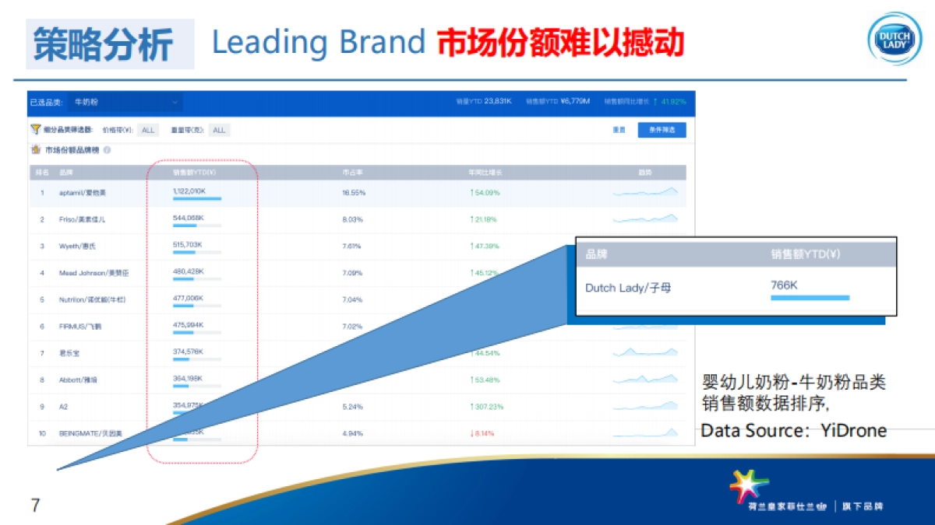Expand the 重量带 ALL selector
935x525 pixels.
pyautogui.click(x=219, y=131)
